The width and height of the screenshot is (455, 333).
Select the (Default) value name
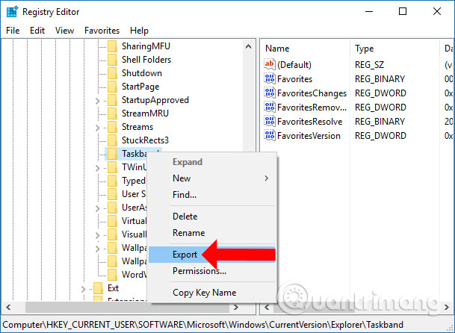[x=294, y=65]
